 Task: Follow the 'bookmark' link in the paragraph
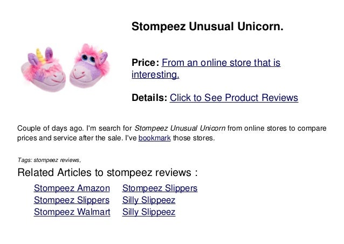pos(150,138)
